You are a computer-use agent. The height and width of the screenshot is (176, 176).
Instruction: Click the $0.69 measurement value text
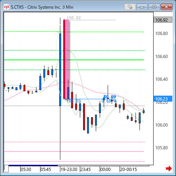pos(110,97)
